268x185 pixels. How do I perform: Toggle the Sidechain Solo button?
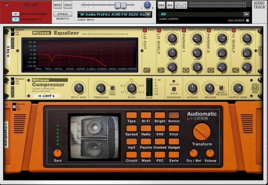pyautogui.click(x=174, y=89)
